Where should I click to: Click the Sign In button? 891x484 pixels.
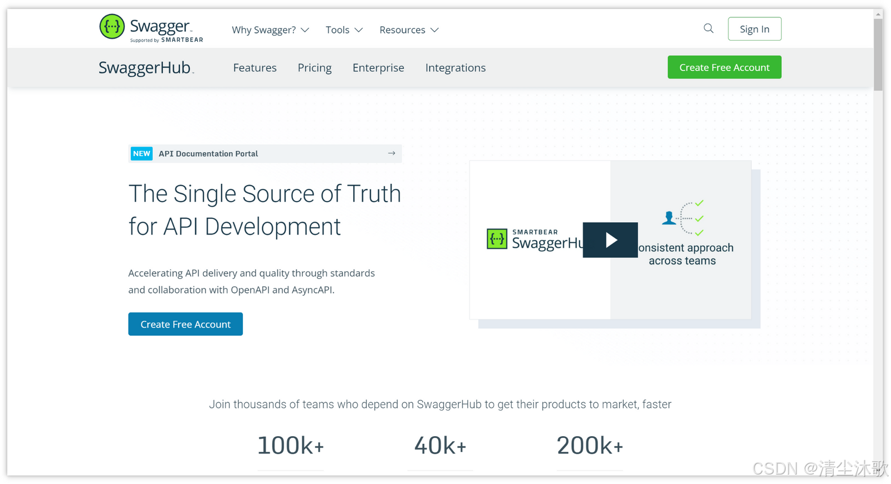(755, 29)
